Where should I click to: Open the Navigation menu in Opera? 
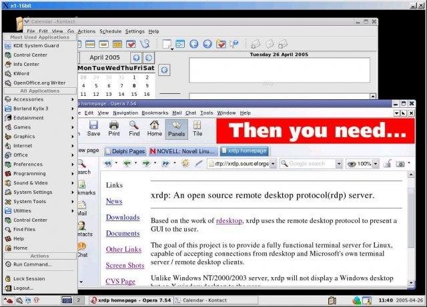(125, 113)
